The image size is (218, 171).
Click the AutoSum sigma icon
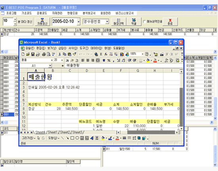[101, 54]
